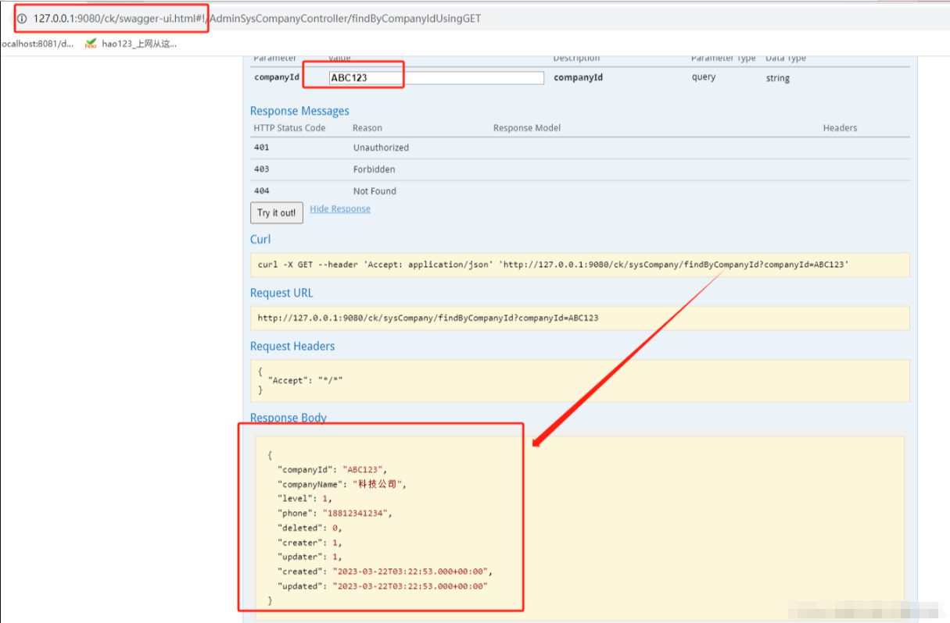Image resolution: width=950 pixels, height=623 pixels.
Task: Click the bold companyId description cell
Action: click(x=578, y=77)
